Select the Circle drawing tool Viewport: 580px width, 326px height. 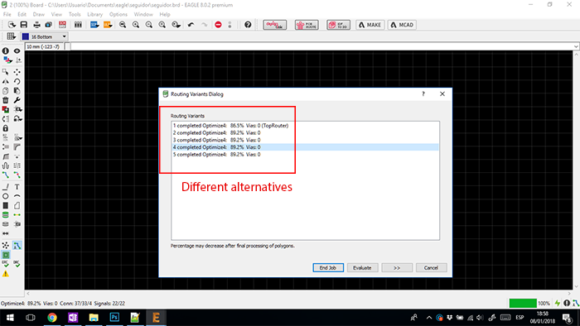pyautogui.click(x=6, y=196)
